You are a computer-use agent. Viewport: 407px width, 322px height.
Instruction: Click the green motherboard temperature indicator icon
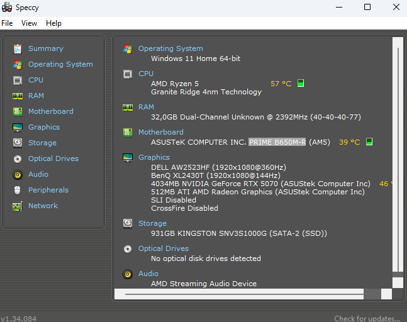369,142
